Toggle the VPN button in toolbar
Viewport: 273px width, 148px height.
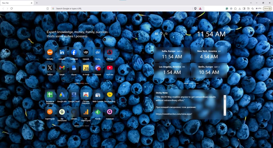258,9
